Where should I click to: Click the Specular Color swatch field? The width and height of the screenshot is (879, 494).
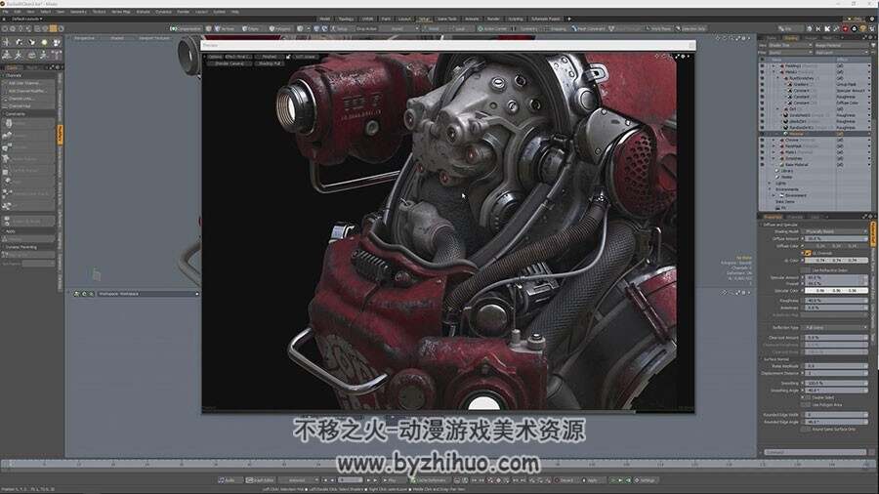point(836,291)
